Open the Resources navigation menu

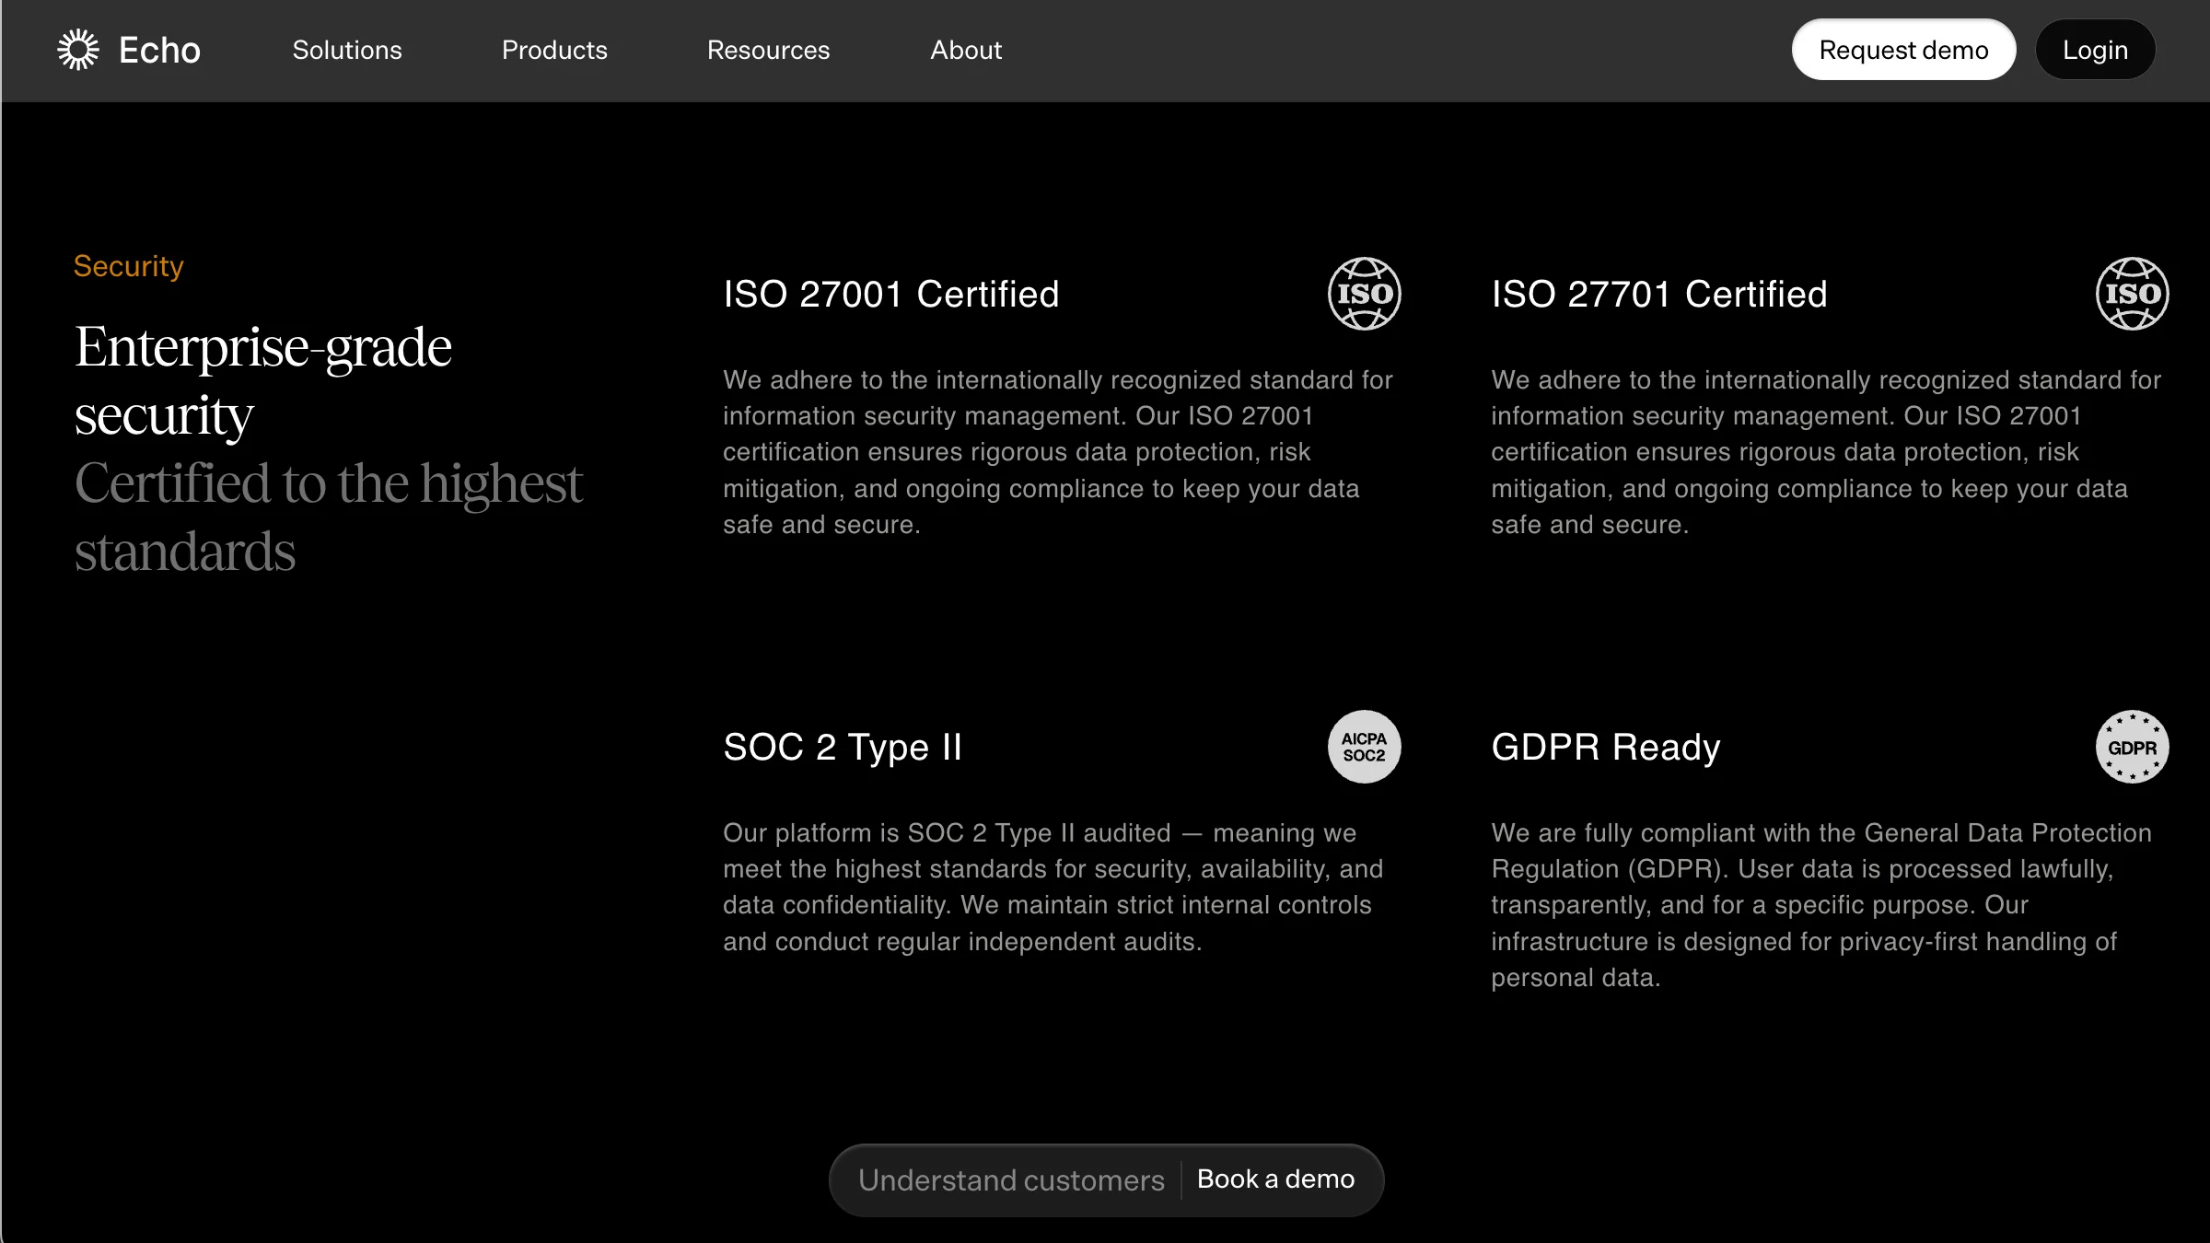click(x=768, y=50)
